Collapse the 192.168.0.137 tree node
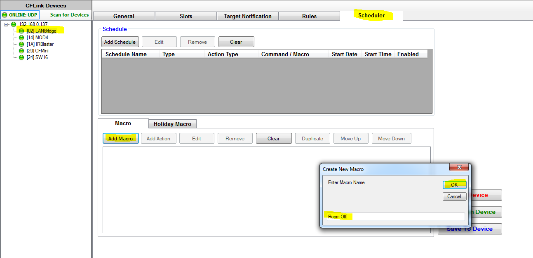Screen dimensions: 533x258 (x=6, y=24)
